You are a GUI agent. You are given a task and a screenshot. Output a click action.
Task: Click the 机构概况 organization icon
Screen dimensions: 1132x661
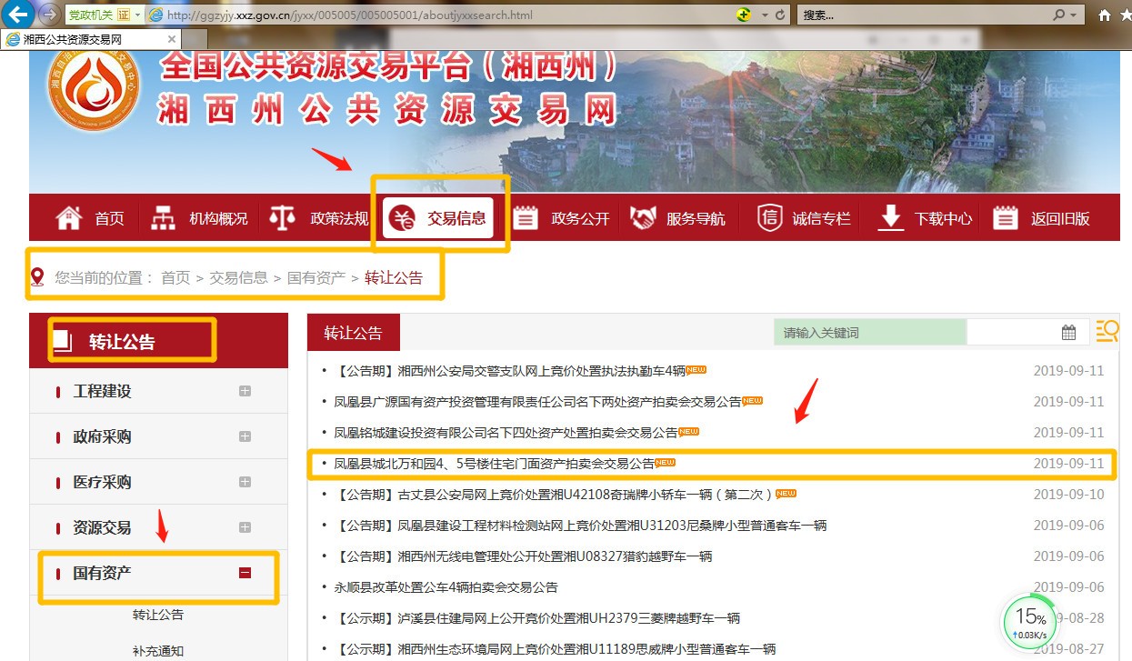coord(164,216)
